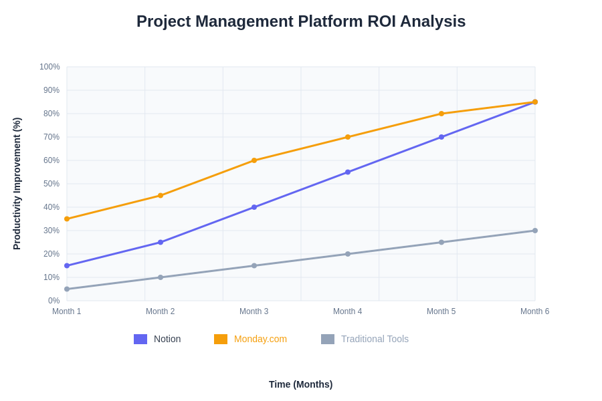This screenshot has width=602, height=401.
Task: Click the chart title text
Action: point(301,21)
